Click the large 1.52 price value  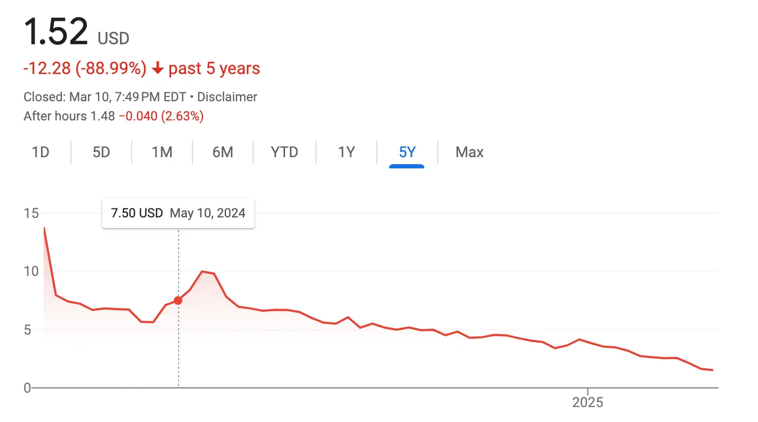click(56, 32)
